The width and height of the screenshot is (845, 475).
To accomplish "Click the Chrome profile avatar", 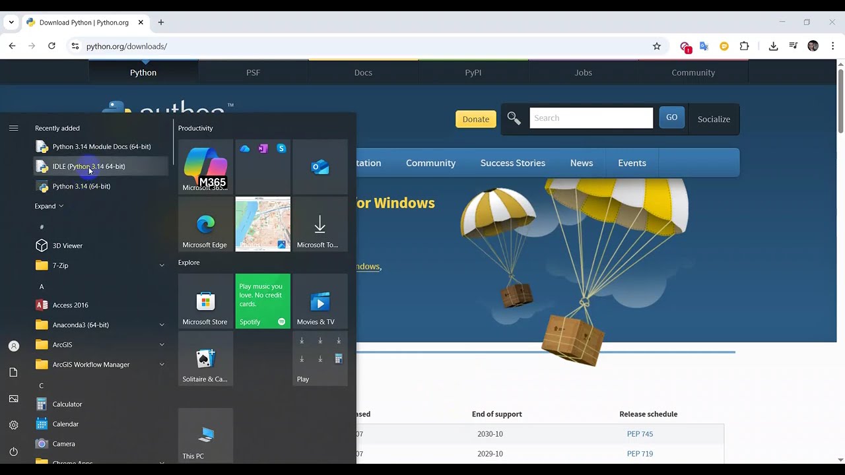I will (813, 46).
